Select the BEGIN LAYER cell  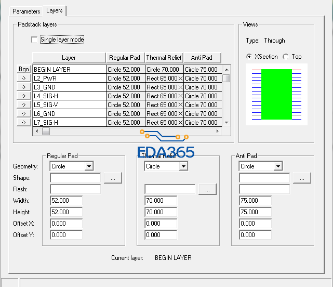[69, 70]
